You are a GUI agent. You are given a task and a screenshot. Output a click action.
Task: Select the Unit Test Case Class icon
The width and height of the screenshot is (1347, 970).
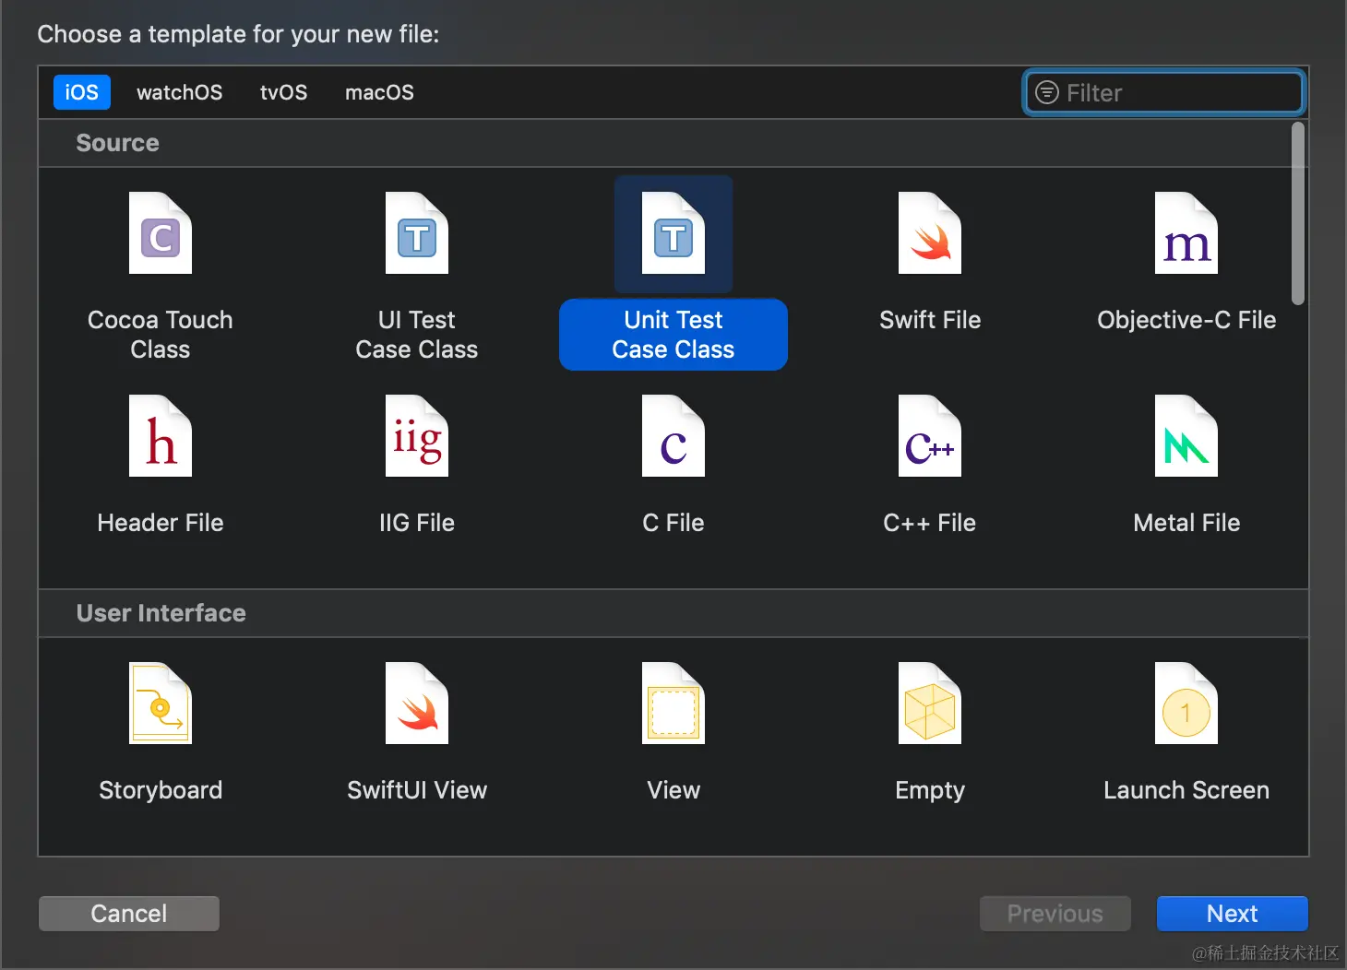pos(673,233)
